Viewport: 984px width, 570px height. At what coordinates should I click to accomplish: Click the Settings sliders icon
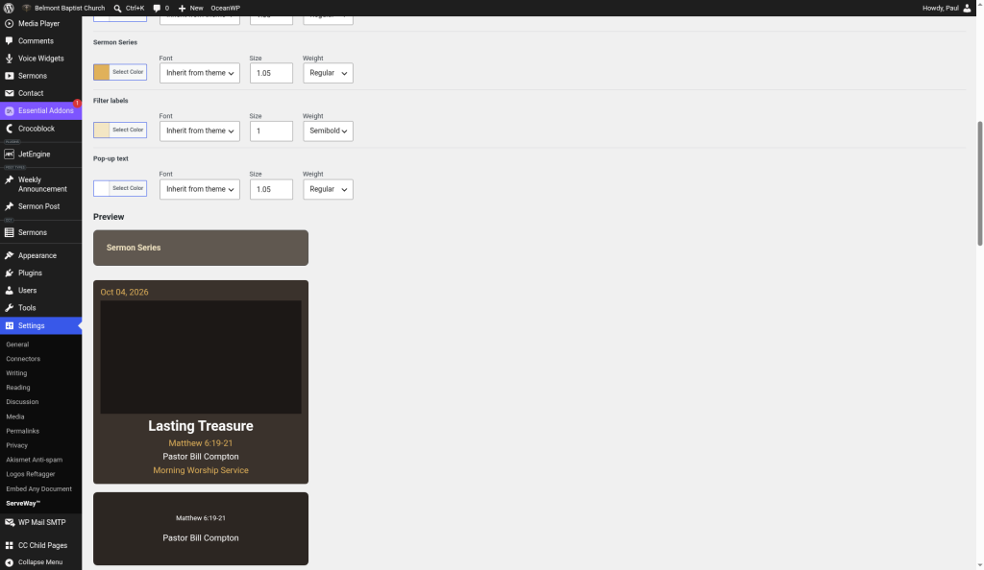9,325
